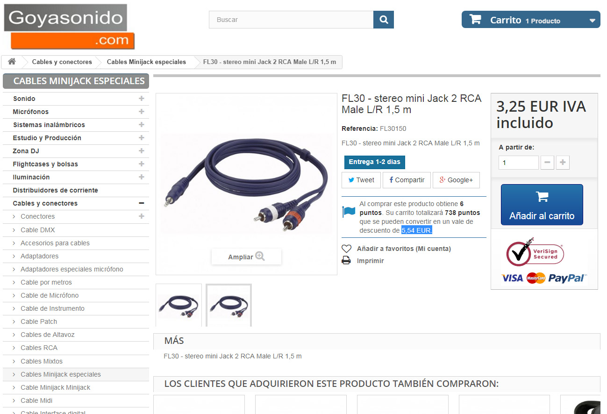The image size is (607, 414).
Task: Increase quantity with the plus button
Action: [563, 163]
